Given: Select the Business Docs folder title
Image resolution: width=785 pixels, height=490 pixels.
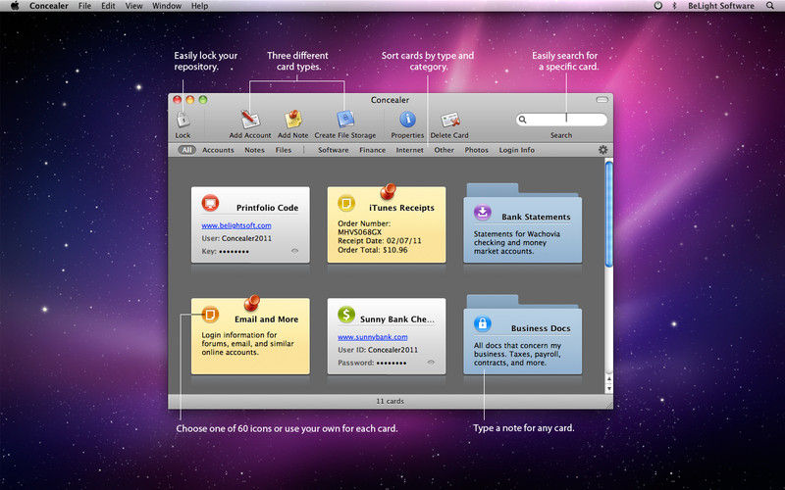Looking at the screenshot, I should 541,328.
